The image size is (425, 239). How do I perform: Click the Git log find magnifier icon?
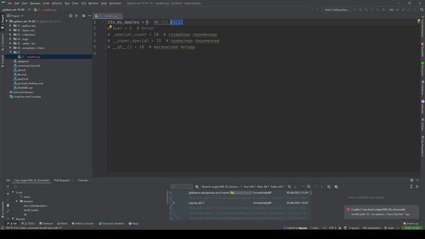[x=309, y=187]
